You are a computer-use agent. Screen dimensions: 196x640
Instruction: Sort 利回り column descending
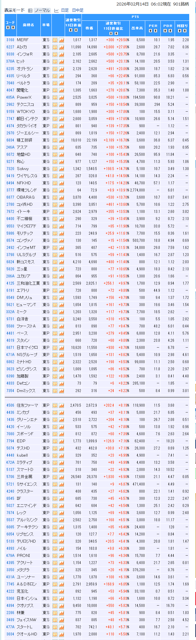[x=185, y=31]
